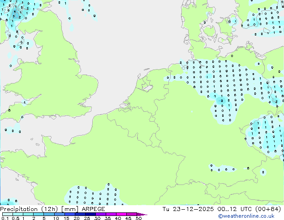Click the '00..12 UTC' time range text

click(x=235, y=209)
